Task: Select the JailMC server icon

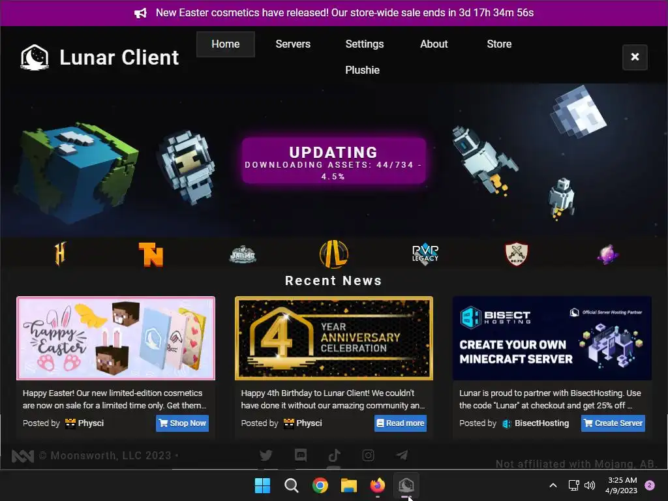Action: (243, 255)
